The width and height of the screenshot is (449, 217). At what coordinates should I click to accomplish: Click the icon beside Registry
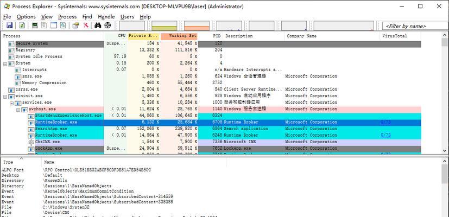click(11, 50)
